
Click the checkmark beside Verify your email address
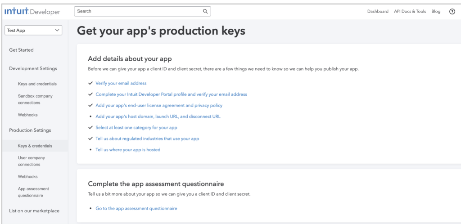point(90,83)
